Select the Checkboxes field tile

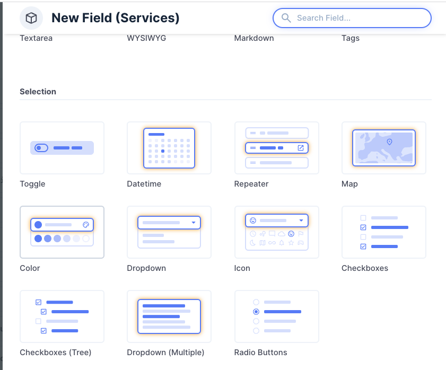click(383, 232)
